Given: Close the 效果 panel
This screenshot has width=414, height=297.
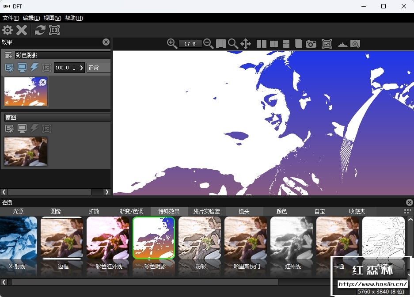Looking at the screenshot, I should 106,42.
